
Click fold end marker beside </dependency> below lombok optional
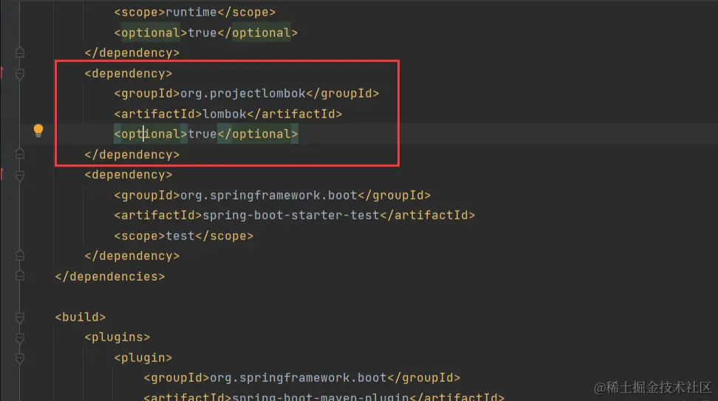20,154
